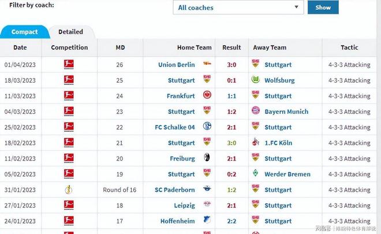381x234 pixels.
Task: Click the Bundesliga icon for matchday 26
Action: [x=69, y=65]
